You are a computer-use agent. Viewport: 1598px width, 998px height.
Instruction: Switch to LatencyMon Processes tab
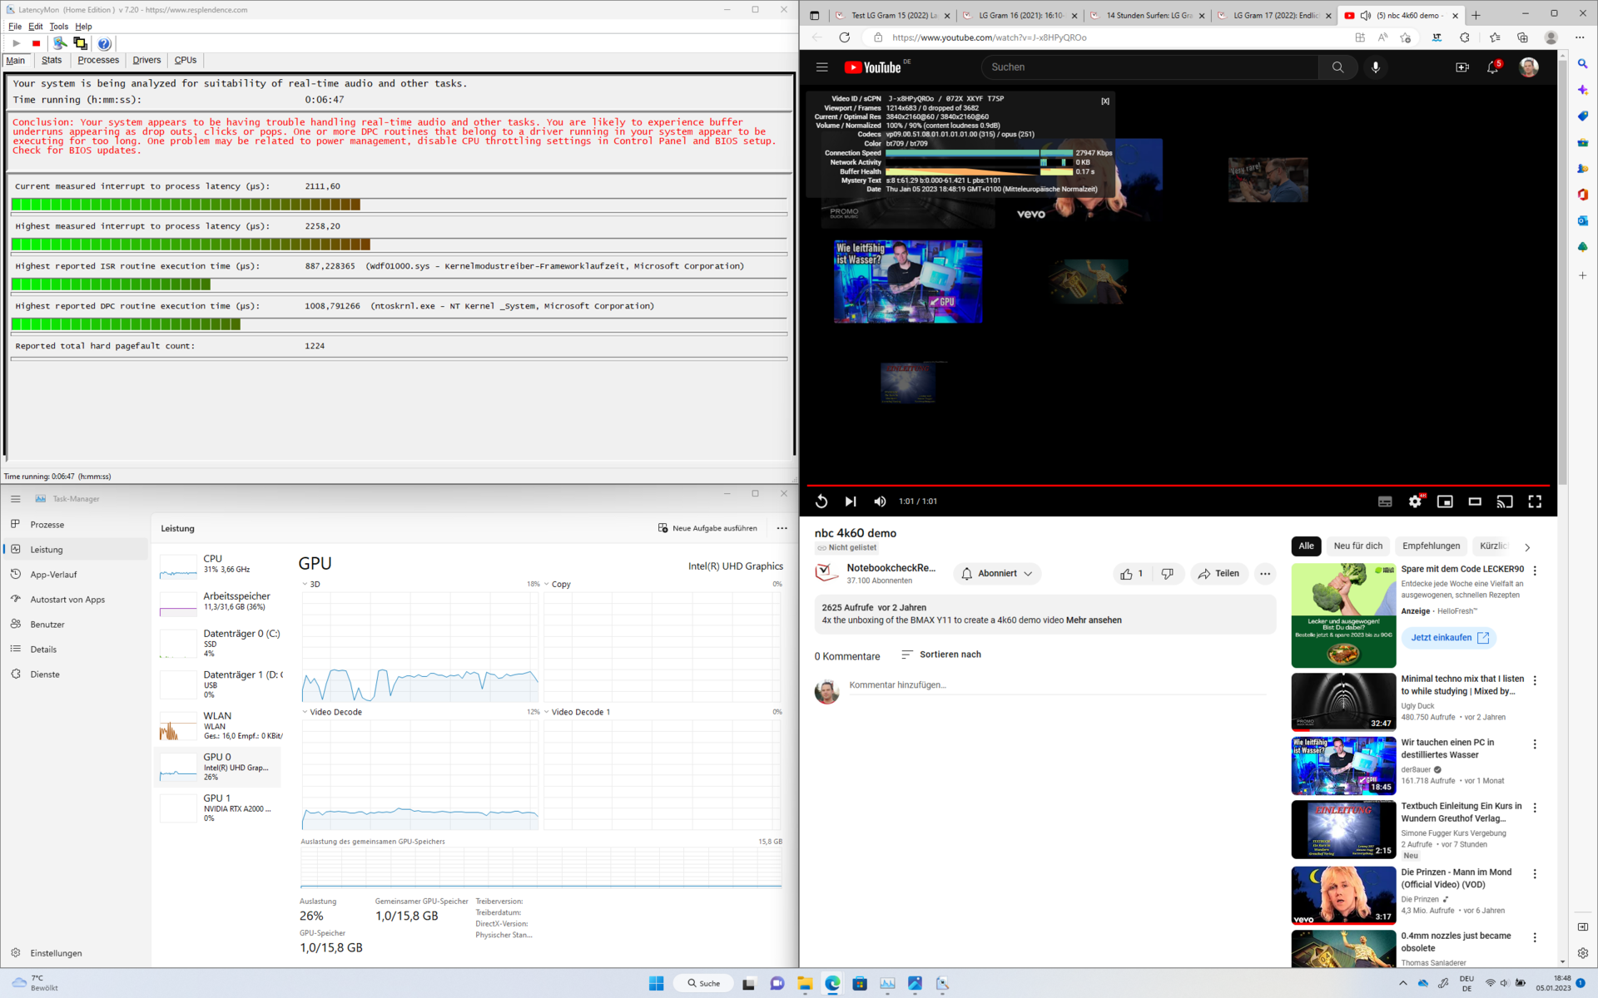(x=98, y=60)
